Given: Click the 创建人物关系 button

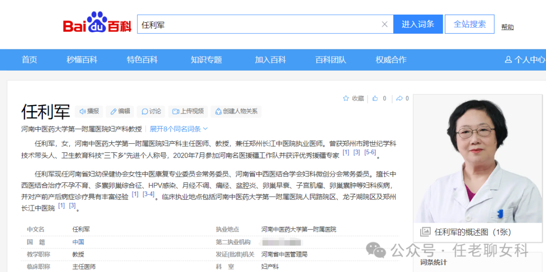Looking at the screenshot, I should click(x=237, y=112).
